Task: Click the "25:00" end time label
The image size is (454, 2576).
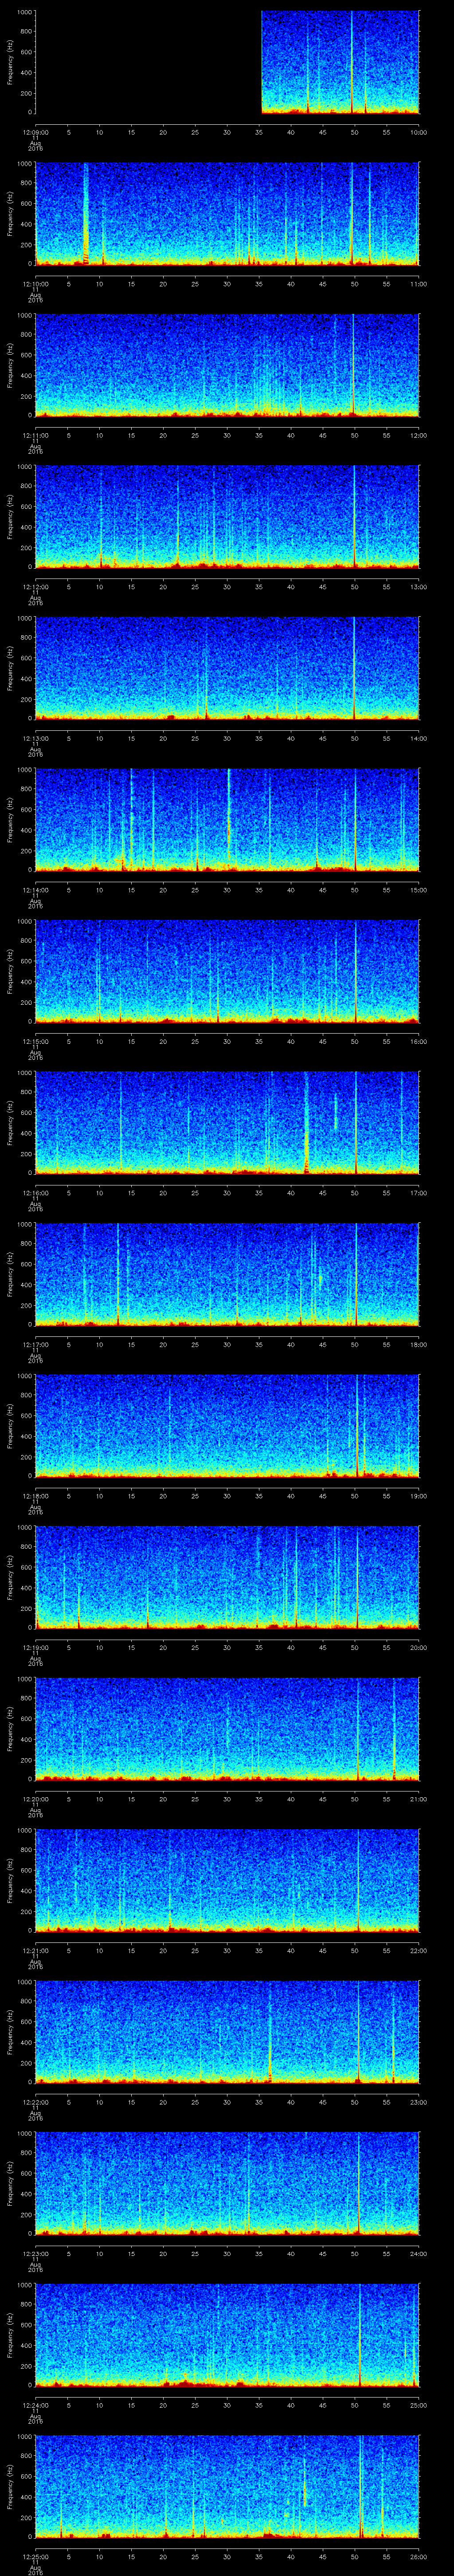Action: pos(418,2405)
